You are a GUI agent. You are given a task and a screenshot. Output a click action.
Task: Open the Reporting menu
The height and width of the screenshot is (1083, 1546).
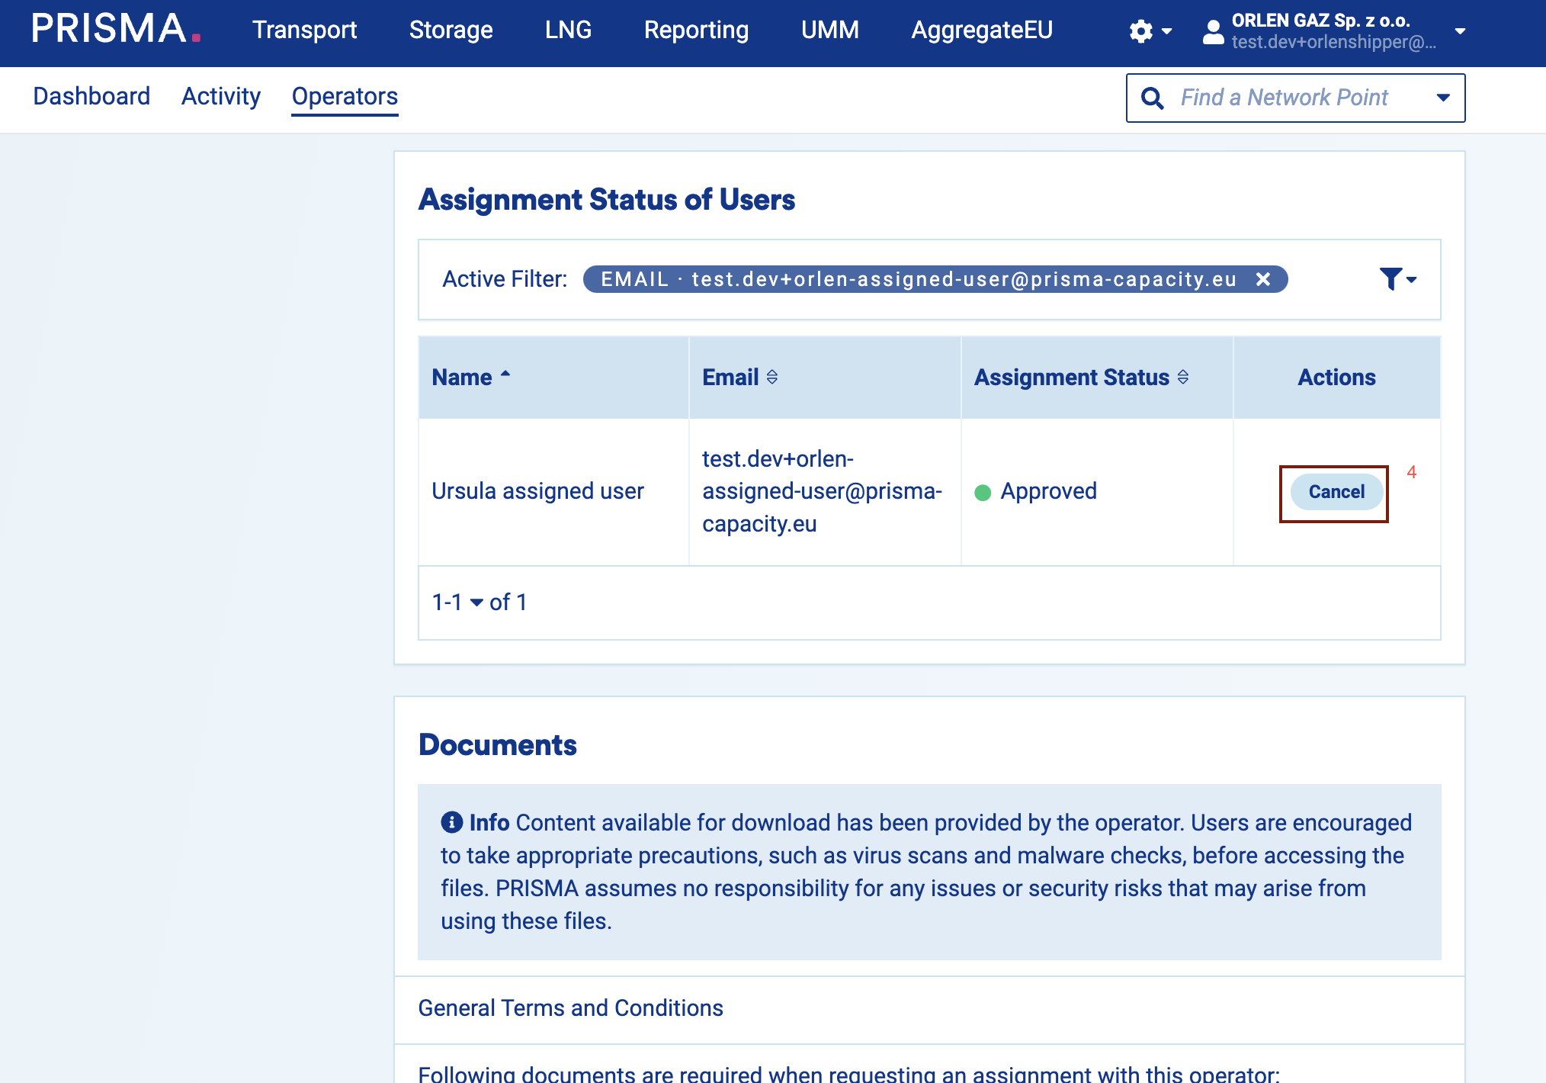(696, 30)
